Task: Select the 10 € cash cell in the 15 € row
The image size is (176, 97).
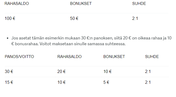Action: click(61, 82)
